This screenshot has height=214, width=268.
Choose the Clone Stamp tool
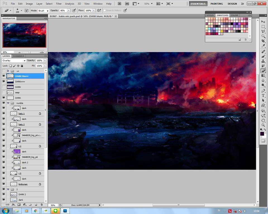click(263, 61)
